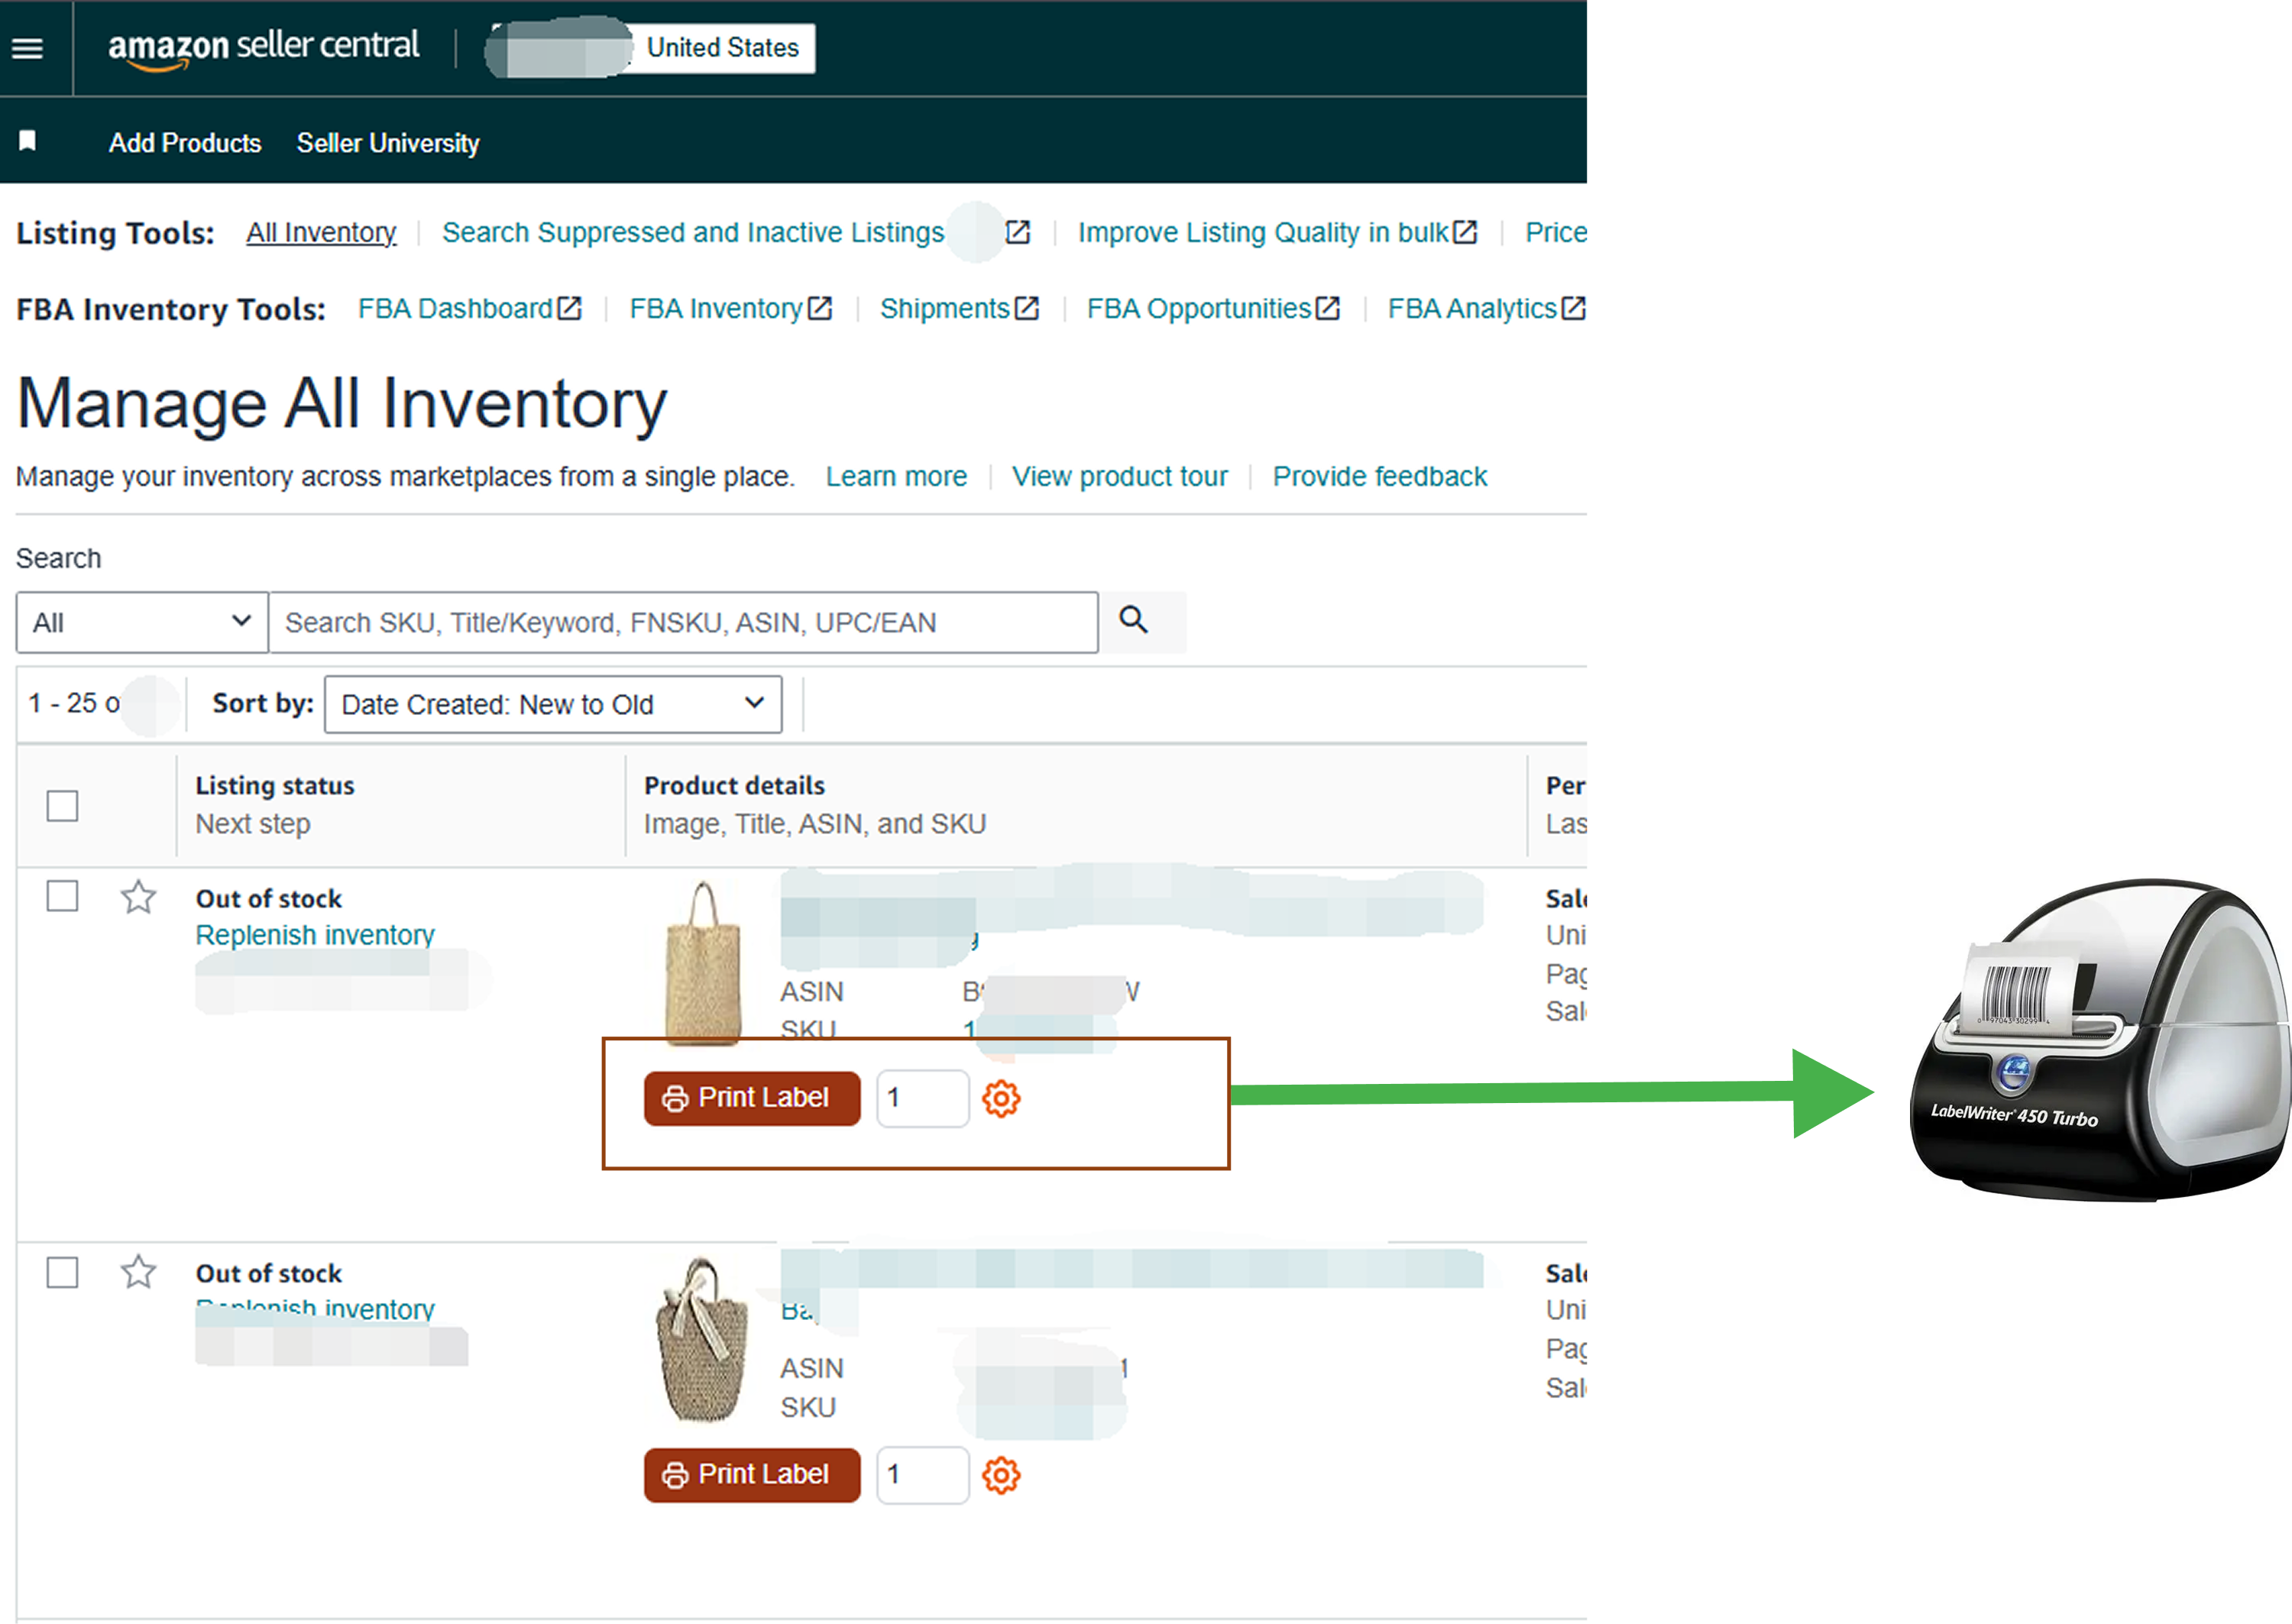The image size is (2292, 1624).
Task: Open the FBA Dashboard link
Action: pos(455,308)
